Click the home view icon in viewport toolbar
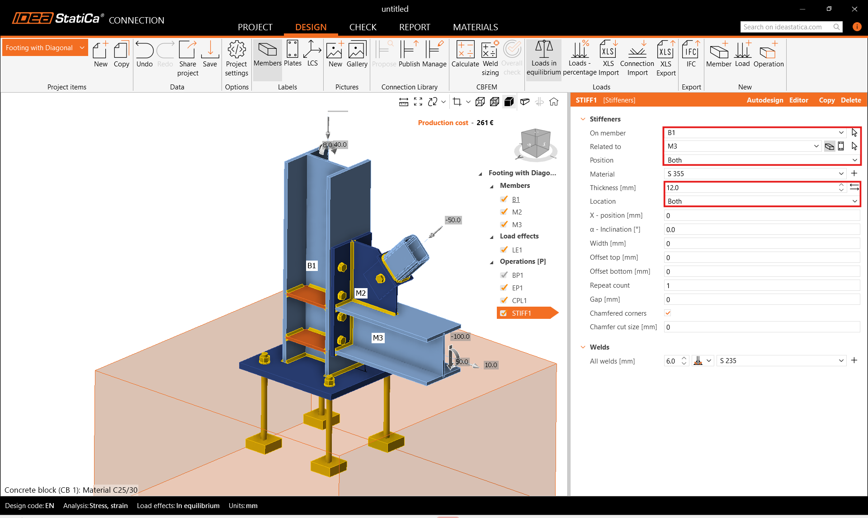Viewport: 868px width, 518px height. click(x=554, y=102)
